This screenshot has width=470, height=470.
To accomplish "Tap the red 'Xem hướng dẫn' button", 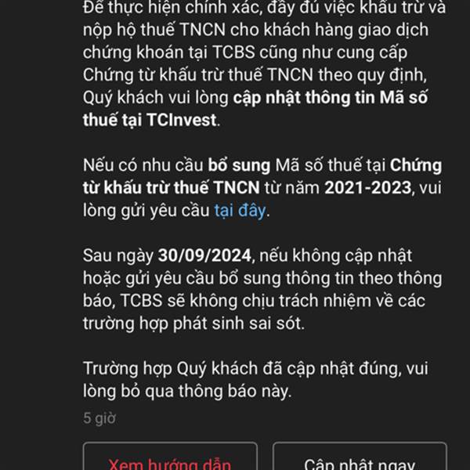I will pyautogui.click(x=170, y=456).
